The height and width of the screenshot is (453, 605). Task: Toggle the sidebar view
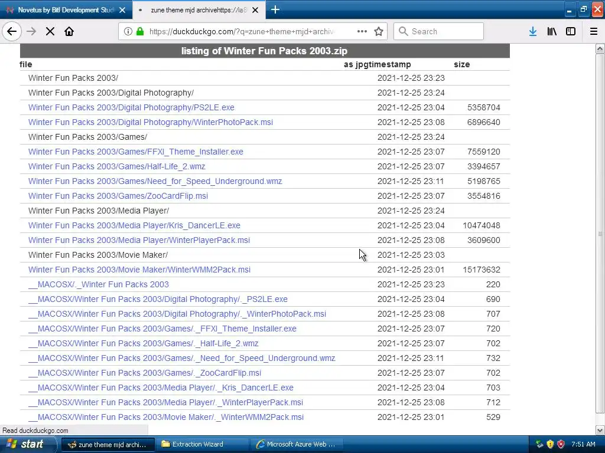coord(571,31)
